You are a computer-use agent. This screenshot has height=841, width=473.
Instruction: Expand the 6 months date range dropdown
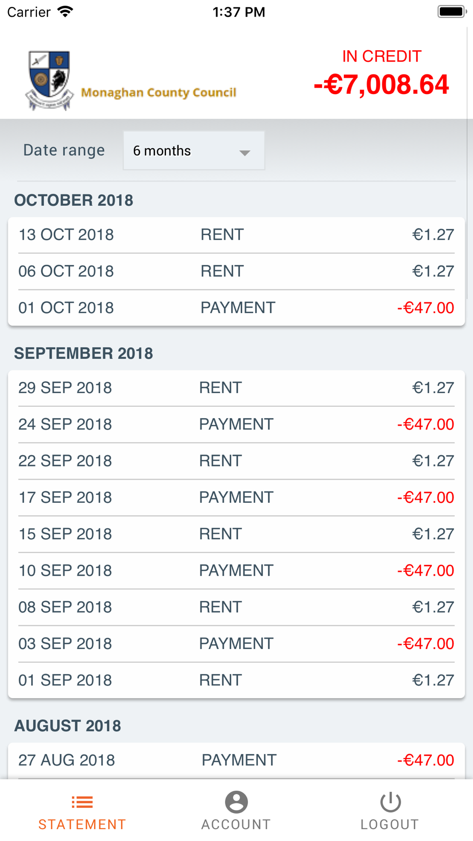pos(194,150)
